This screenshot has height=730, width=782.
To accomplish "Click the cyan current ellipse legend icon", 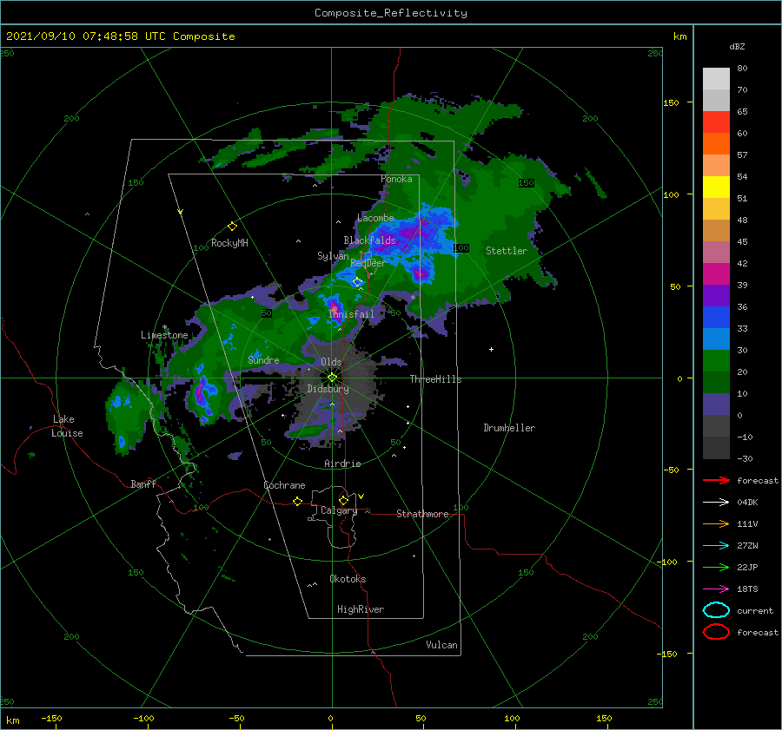I will (x=716, y=610).
